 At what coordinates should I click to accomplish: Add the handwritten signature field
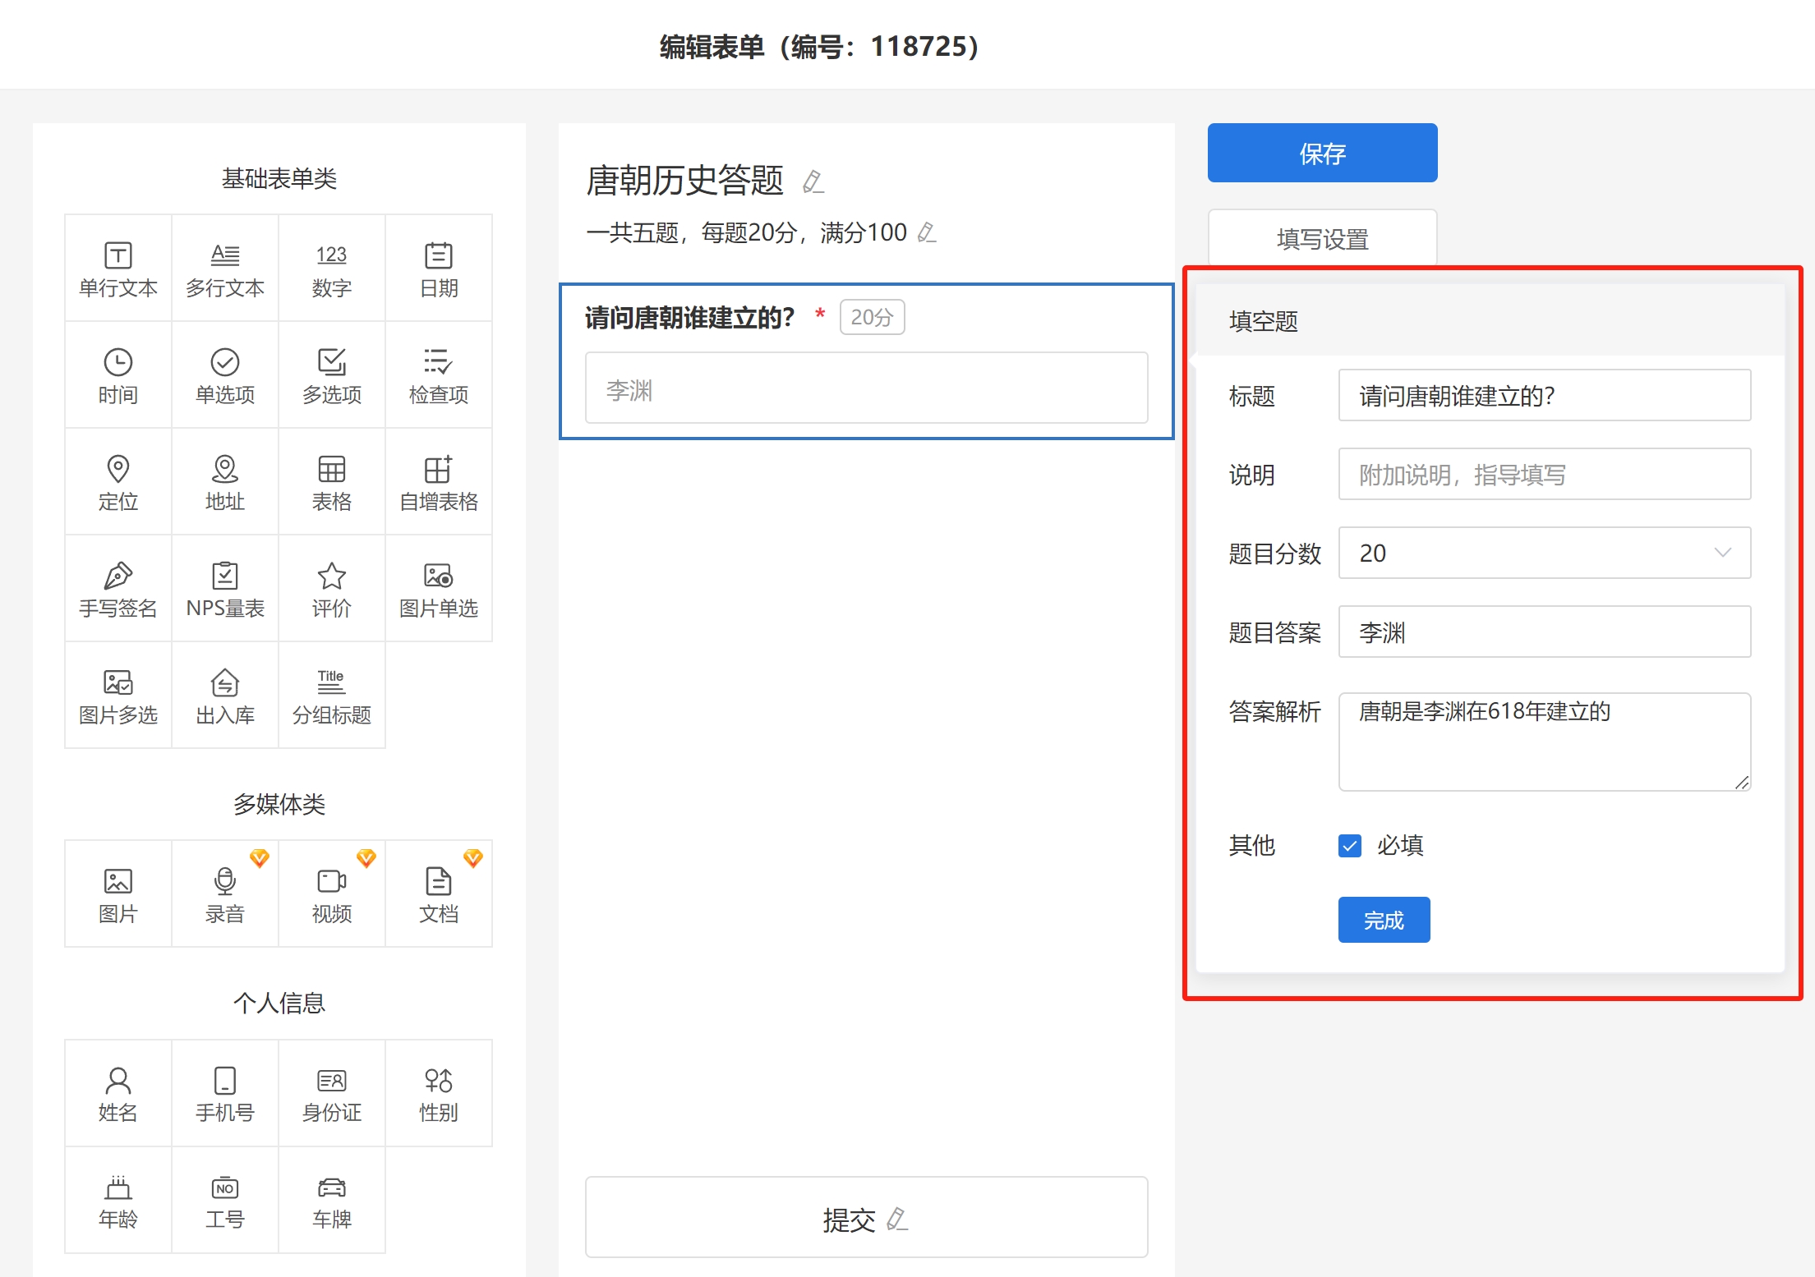118,589
